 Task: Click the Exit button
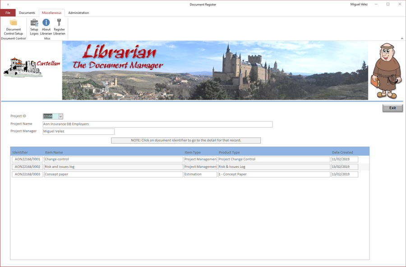click(392, 108)
